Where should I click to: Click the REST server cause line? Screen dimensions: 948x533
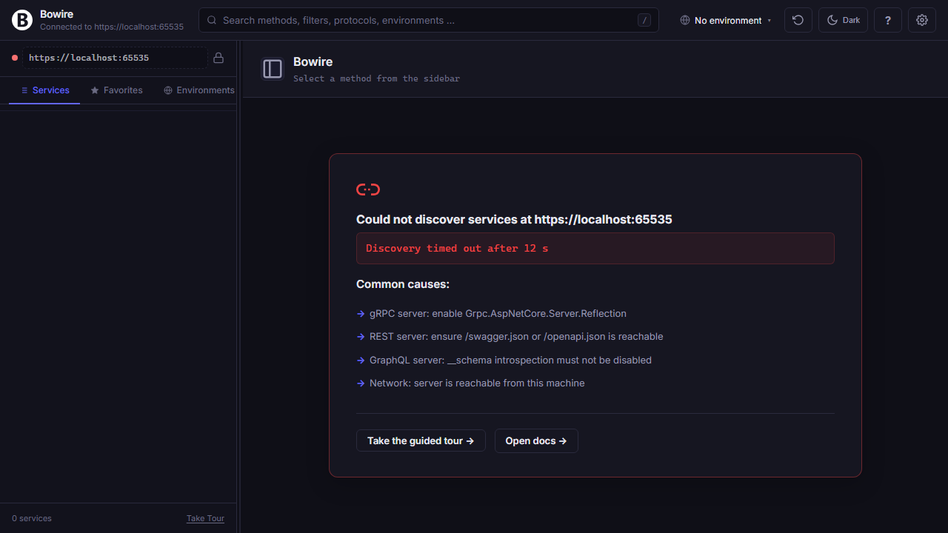point(516,336)
